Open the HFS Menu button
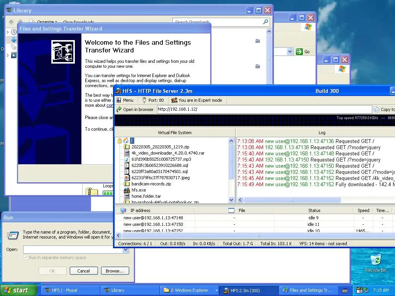The image size is (395, 296). pyautogui.click(x=125, y=100)
